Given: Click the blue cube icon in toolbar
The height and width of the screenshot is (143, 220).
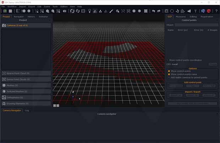Looking at the screenshot, I should click(x=203, y=11).
